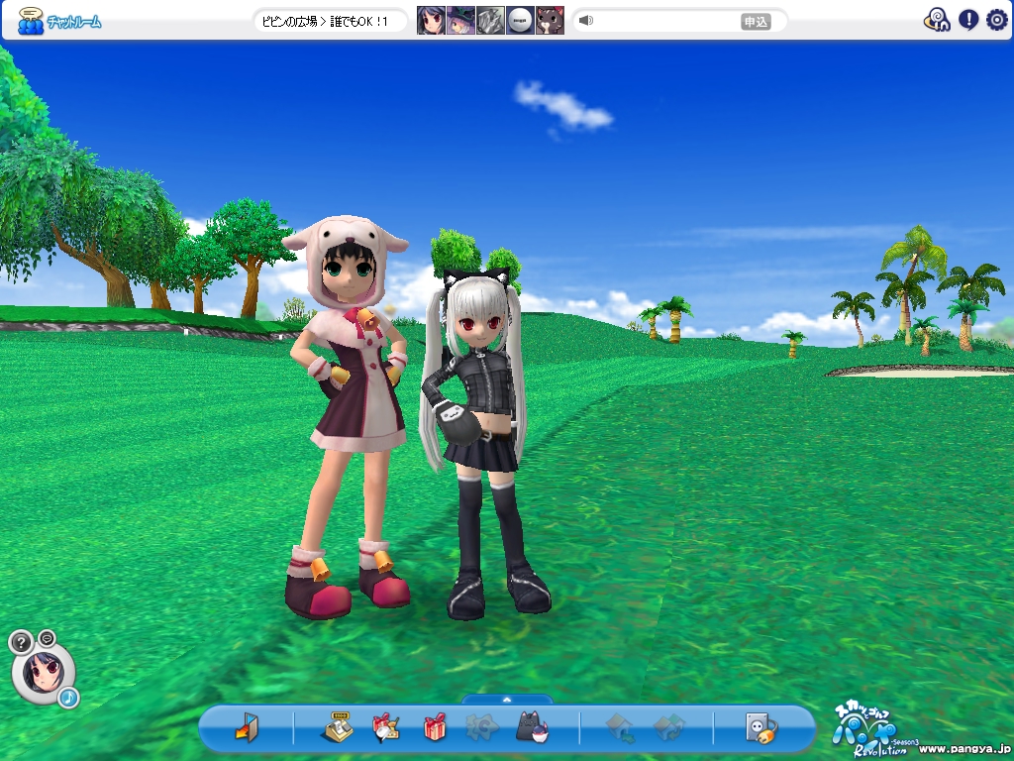
Task: Select the first dark-haired player avatar
Action: [x=431, y=21]
